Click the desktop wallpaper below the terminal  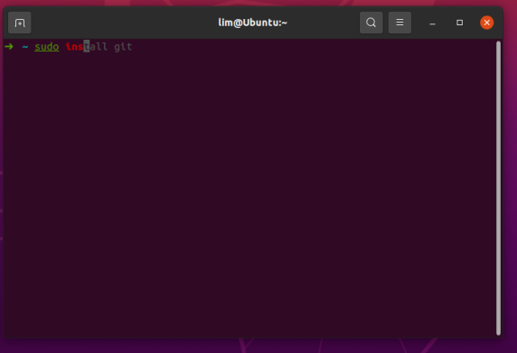[258, 346]
